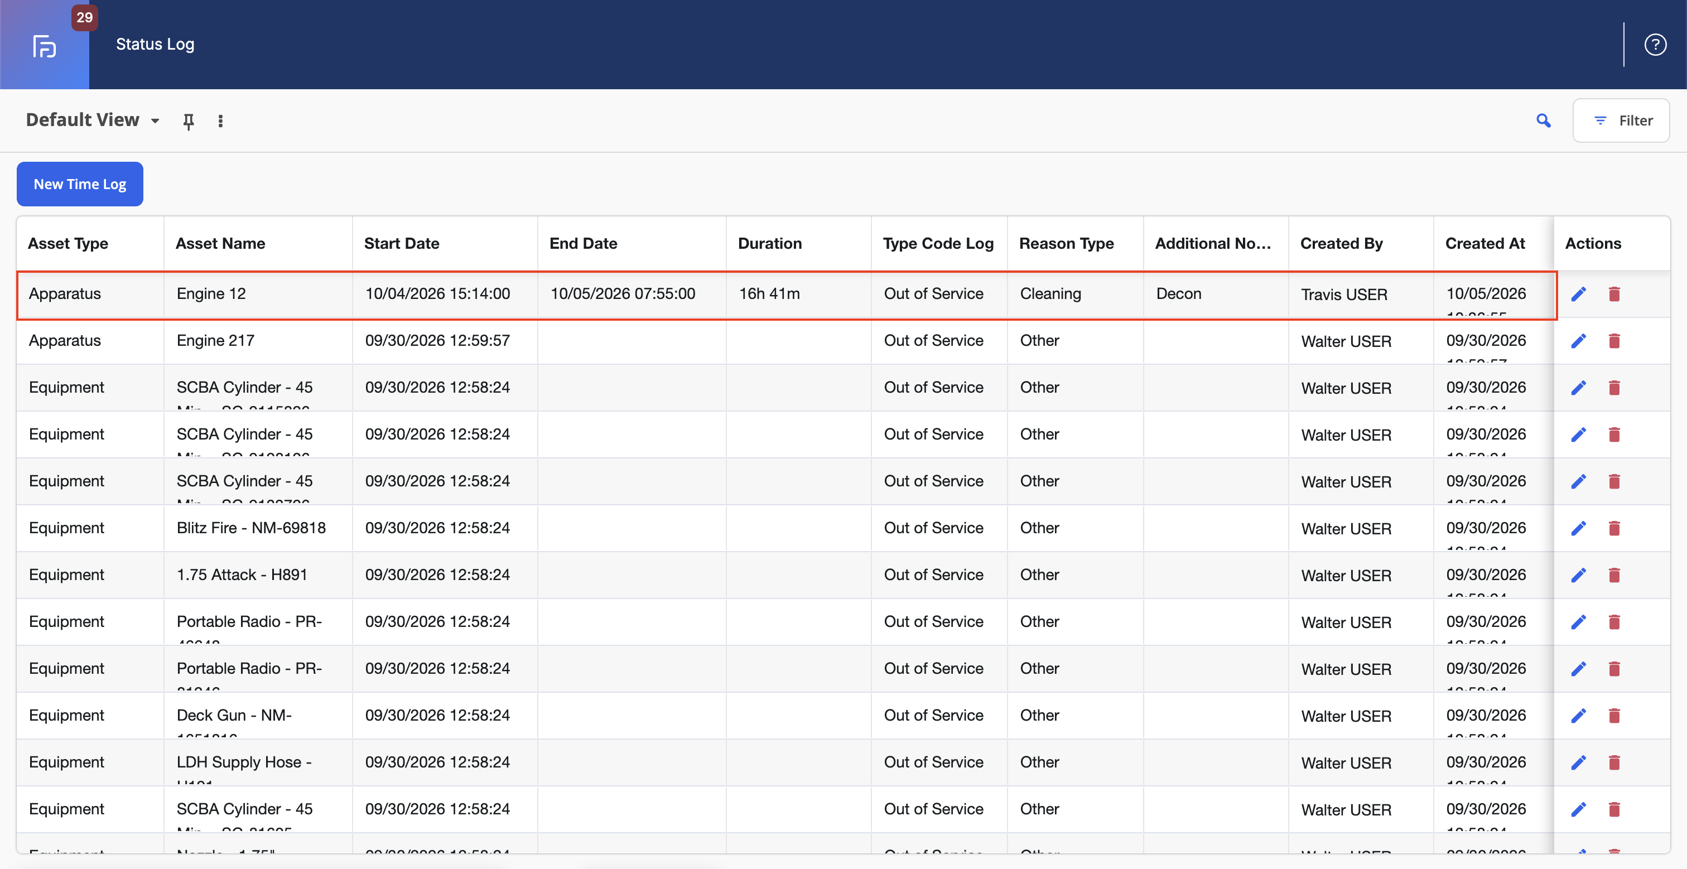
Task: Sort by Asset Name column header
Action: tap(220, 244)
